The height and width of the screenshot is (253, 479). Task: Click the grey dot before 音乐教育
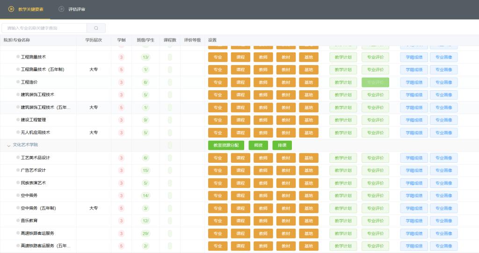coord(18,220)
